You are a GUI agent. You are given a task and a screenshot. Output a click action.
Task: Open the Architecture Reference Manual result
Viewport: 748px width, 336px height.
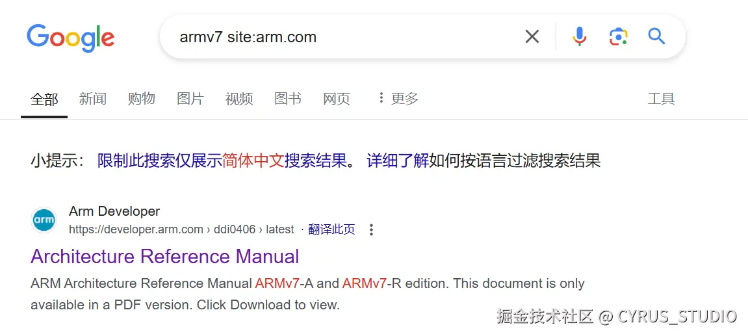coord(164,256)
